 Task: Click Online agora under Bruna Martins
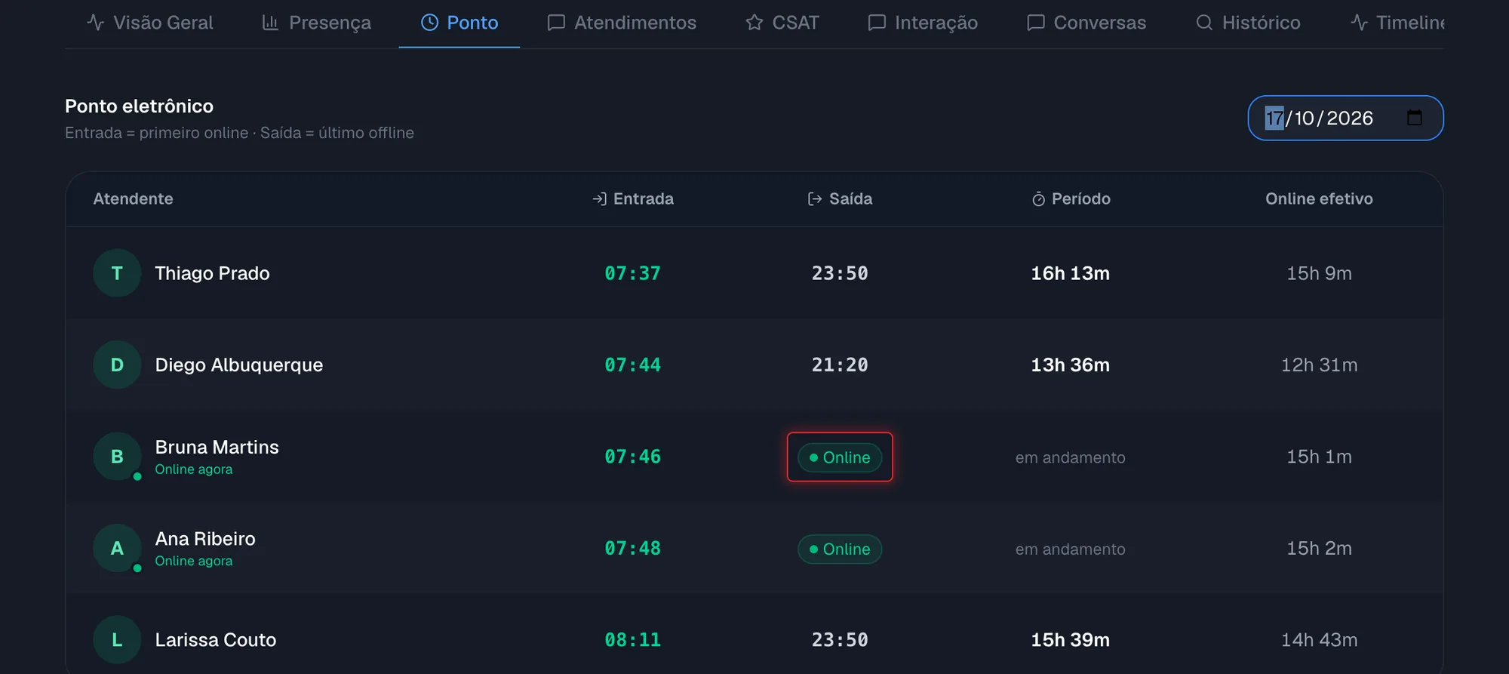tap(194, 469)
